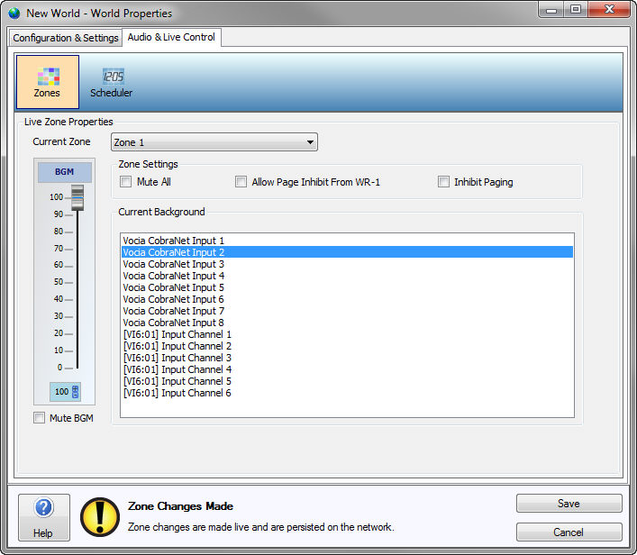Click the BGM volume slider handle
This screenshot has width=637, height=555.
tap(77, 198)
